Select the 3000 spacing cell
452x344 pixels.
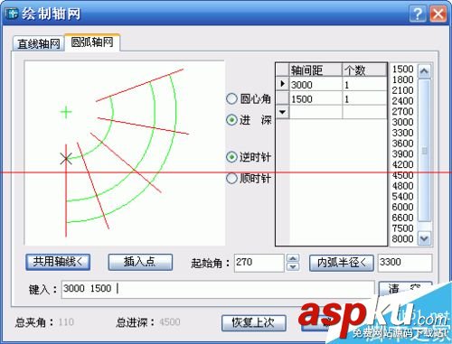pyautogui.click(x=315, y=85)
